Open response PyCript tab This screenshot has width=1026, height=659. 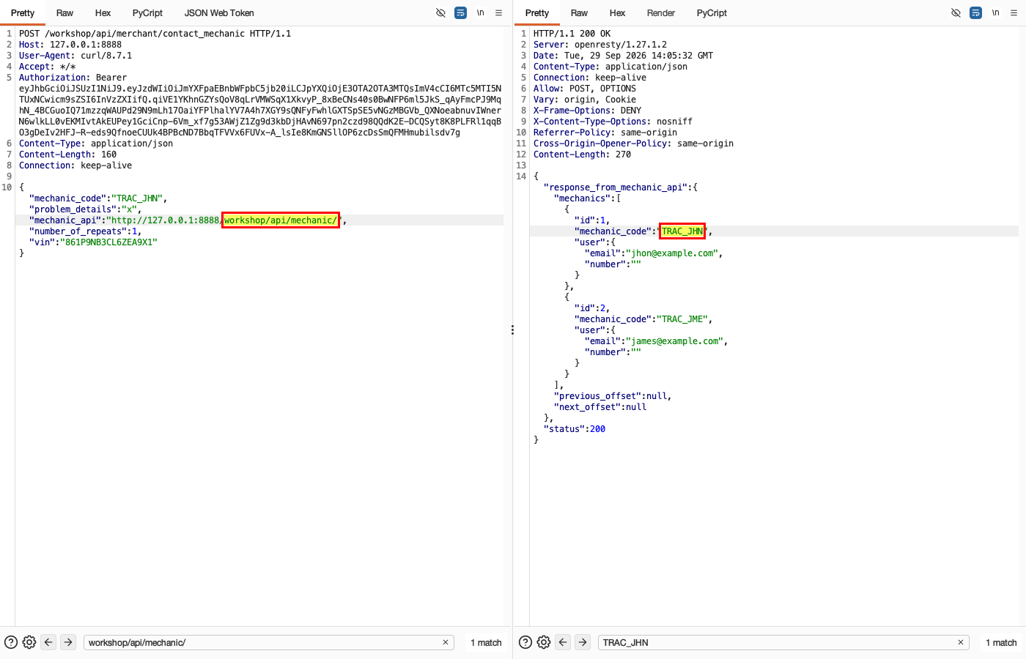712,13
